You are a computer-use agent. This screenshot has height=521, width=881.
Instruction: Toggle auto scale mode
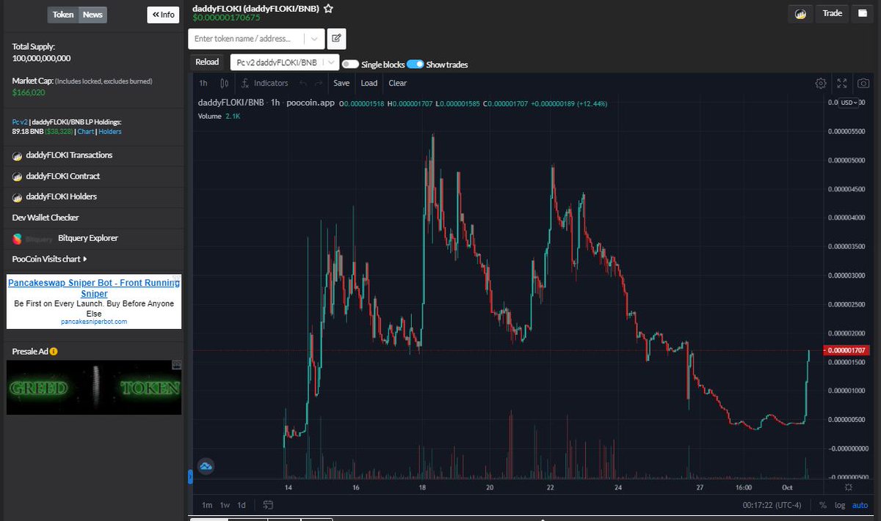(860, 505)
